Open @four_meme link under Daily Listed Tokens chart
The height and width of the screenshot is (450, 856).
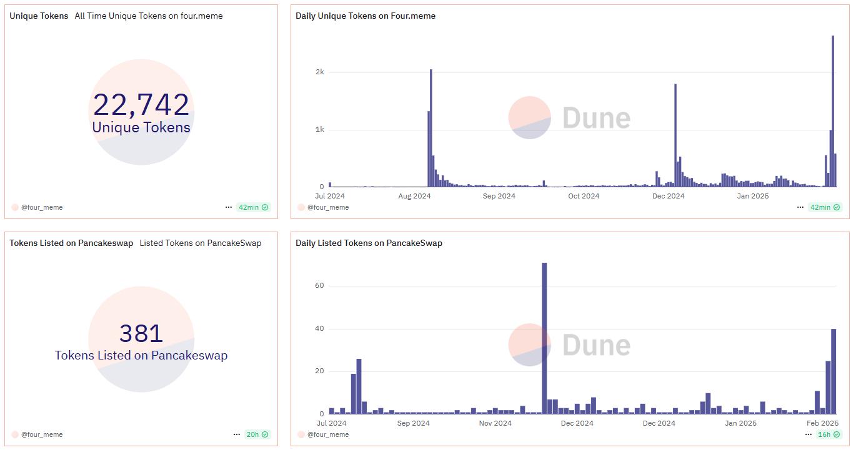coord(328,434)
